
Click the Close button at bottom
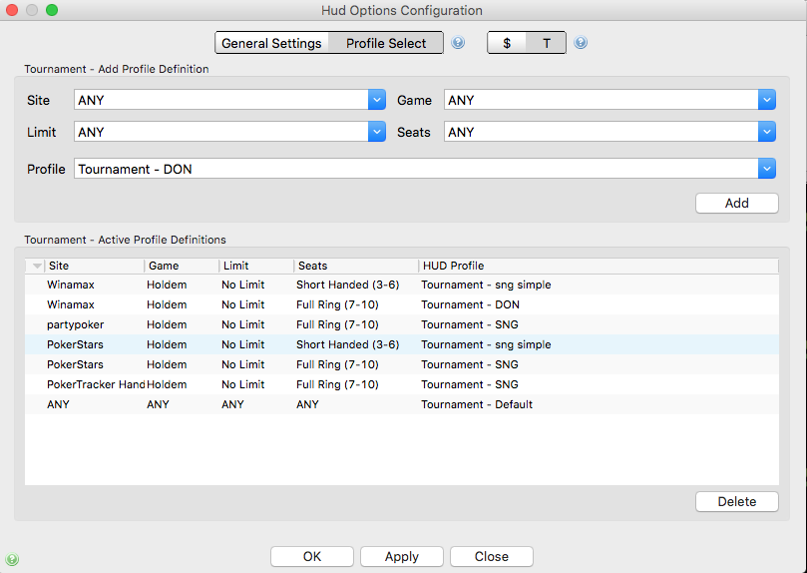tap(492, 556)
